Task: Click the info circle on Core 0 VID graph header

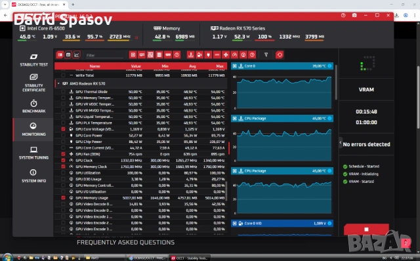Action: (x=329, y=223)
